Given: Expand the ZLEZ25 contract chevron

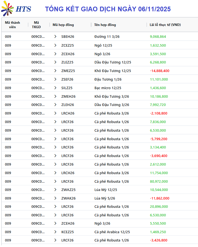Looking at the screenshot, I should [x=55, y=62].
